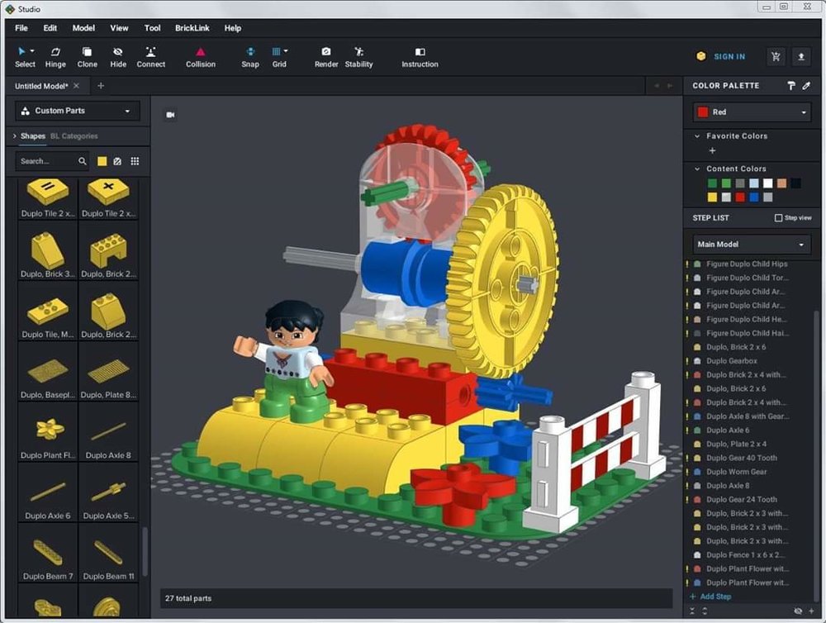Pick the yellow content color swatch
This screenshot has height=623, width=826.
[x=712, y=197]
